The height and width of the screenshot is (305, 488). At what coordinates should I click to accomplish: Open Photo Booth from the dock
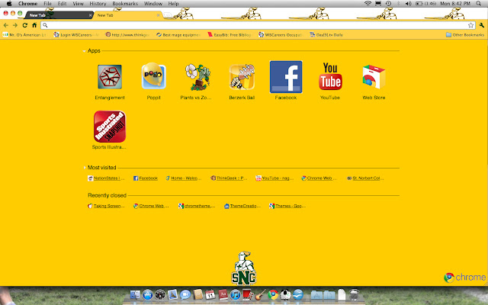[248, 294]
